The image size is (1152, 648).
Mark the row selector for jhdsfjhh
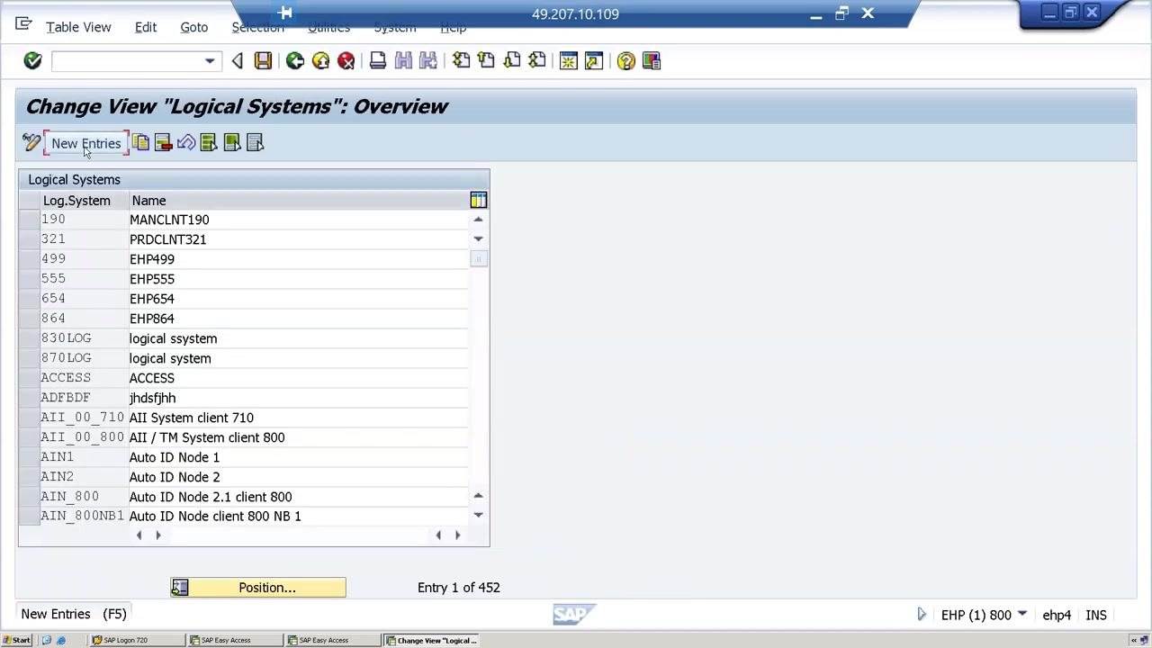[x=29, y=398]
